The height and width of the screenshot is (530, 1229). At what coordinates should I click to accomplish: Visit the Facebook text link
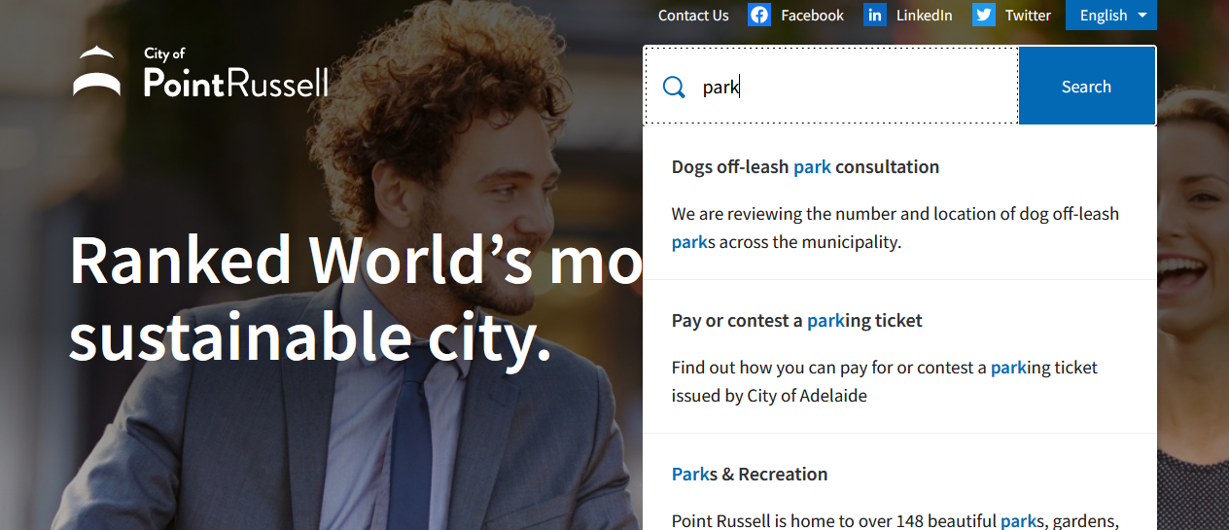(x=812, y=16)
